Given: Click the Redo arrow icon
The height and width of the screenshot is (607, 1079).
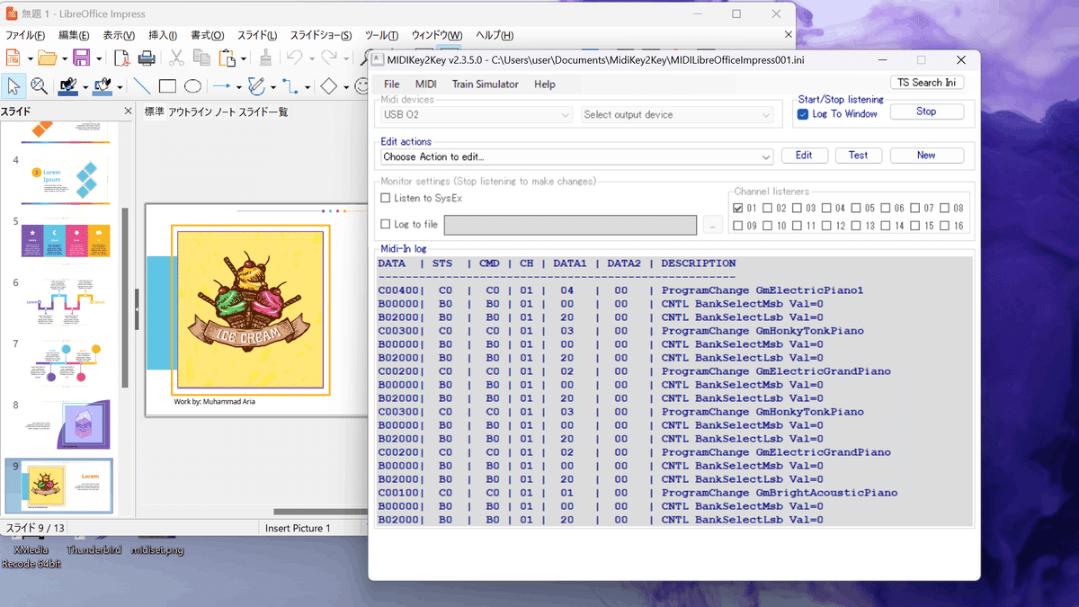Looking at the screenshot, I should pos(329,58).
